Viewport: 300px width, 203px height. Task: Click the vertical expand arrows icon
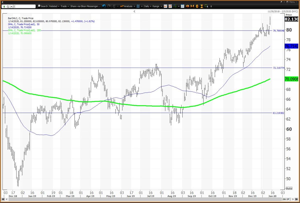coord(197,6)
